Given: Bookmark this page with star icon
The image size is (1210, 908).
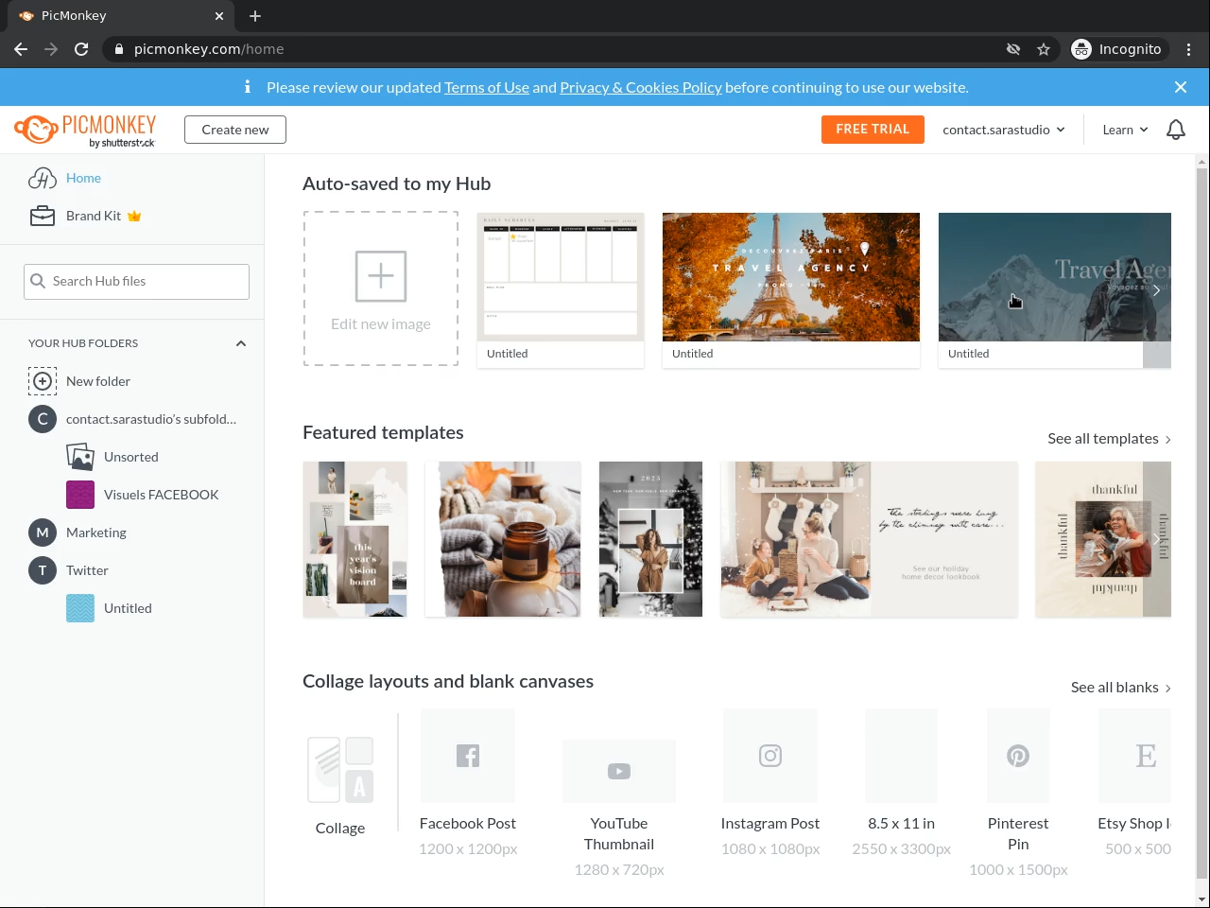Looking at the screenshot, I should point(1044,49).
